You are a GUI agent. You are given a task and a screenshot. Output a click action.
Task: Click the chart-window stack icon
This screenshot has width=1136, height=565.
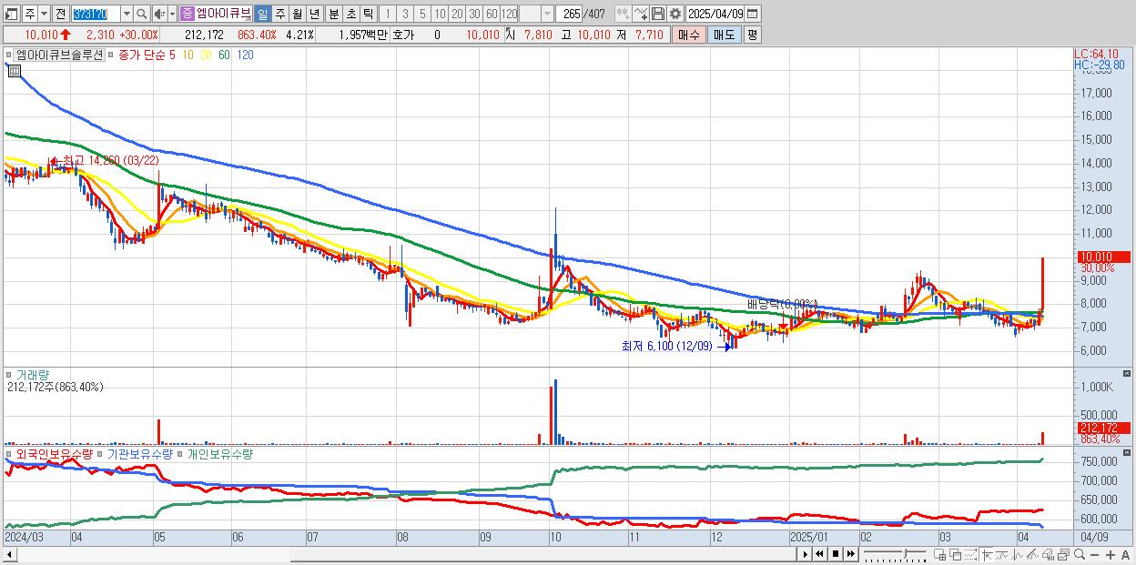[x=1064, y=554]
